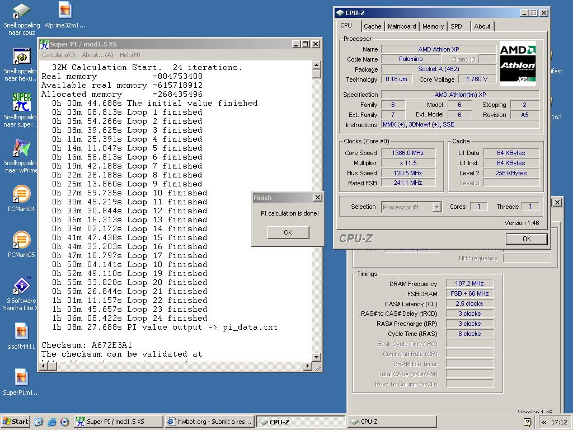Image resolution: width=573 pixels, height=430 pixels.
Task: Click FSB:DRAM value FSB + 66 MHz
Action: point(469,293)
